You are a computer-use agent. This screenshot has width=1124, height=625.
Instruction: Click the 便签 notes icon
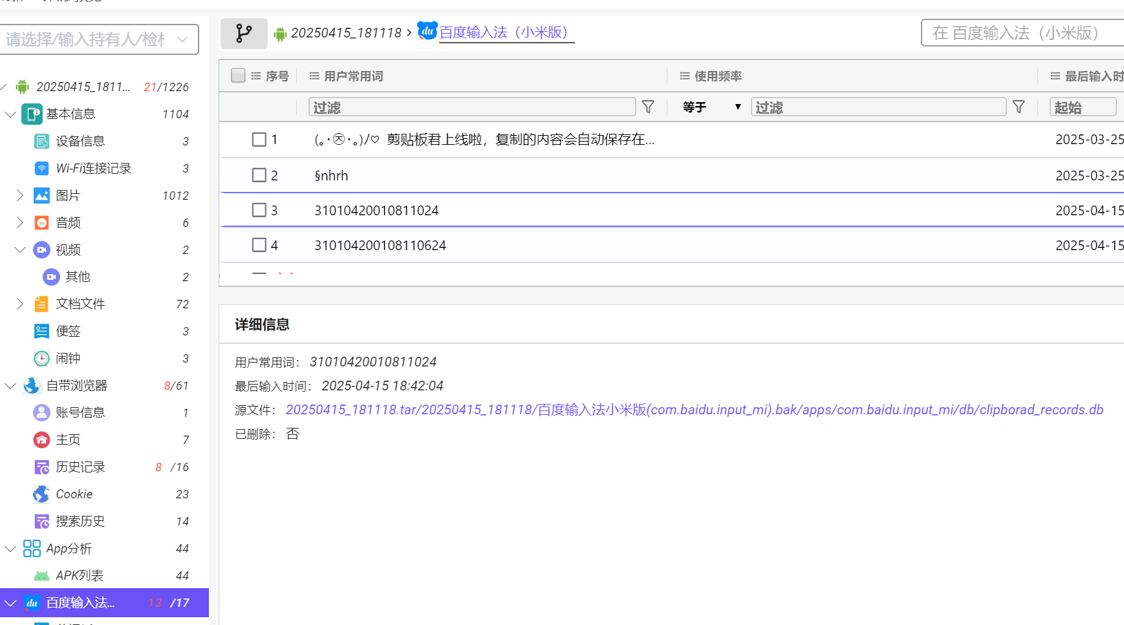click(x=41, y=331)
